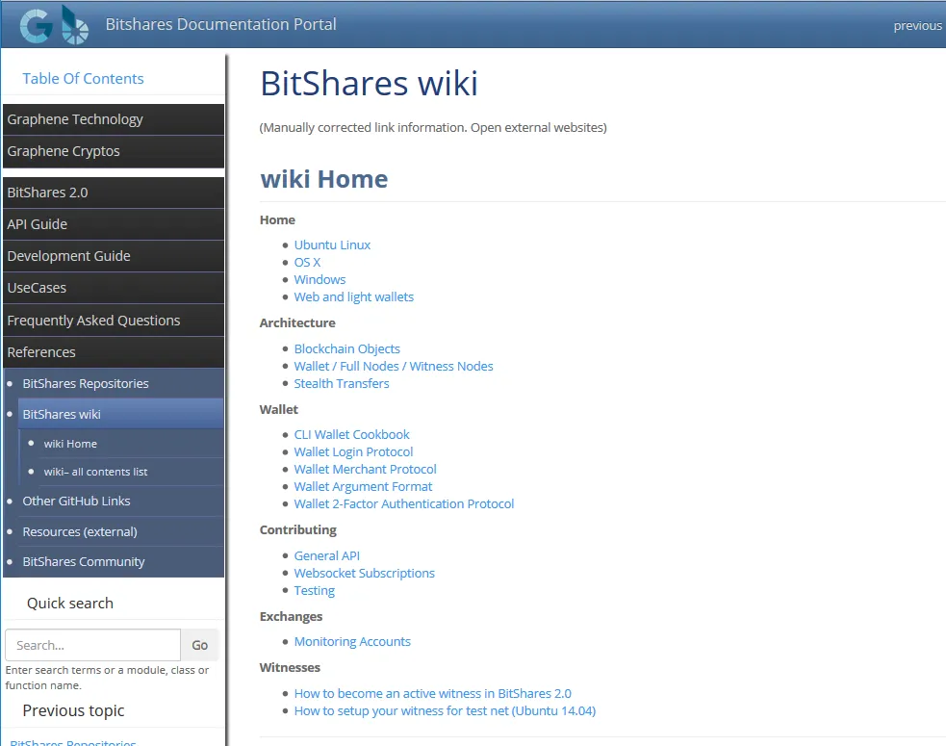Select UseCases sidebar item

click(114, 289)
